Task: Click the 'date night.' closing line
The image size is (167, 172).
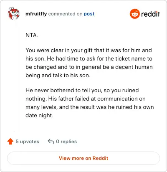Action: (39, 115)
